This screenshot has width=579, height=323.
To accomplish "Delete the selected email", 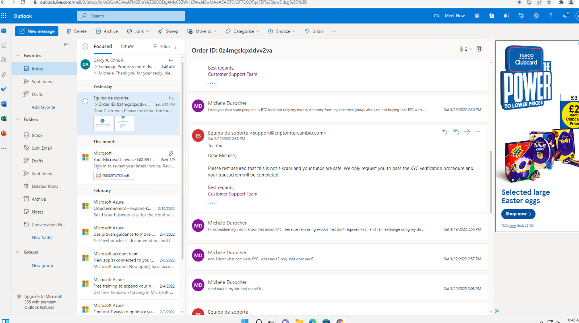I will [x=77, y=31].
